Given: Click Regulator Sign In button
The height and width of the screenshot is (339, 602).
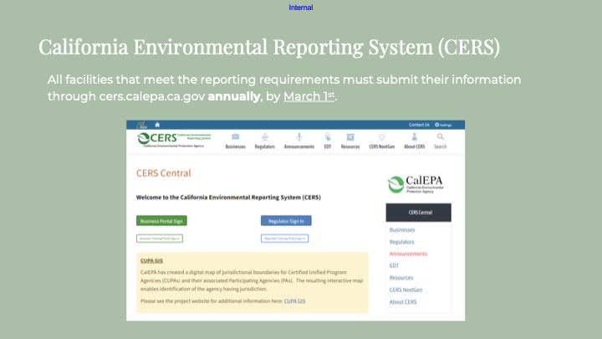Looking at the screenshot, I should pyautogui.click(x=286, y=221).
